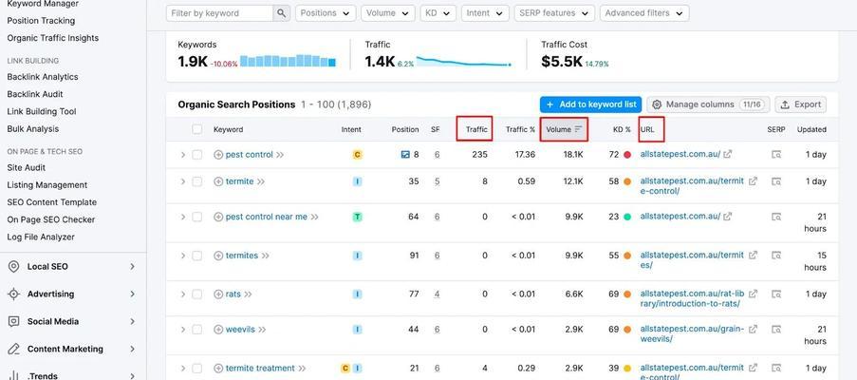Click the plus icon beside 'weevils'
The width and height of the screenshot is (857, 380).
(218, 330)
